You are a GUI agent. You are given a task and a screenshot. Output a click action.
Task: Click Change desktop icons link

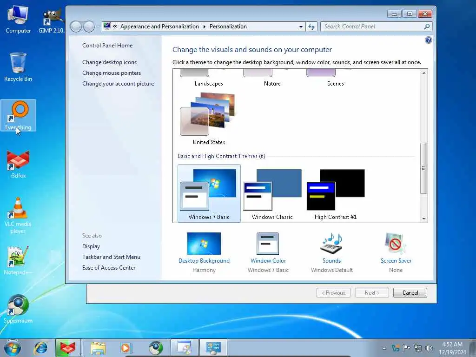(x=109, y=62)
